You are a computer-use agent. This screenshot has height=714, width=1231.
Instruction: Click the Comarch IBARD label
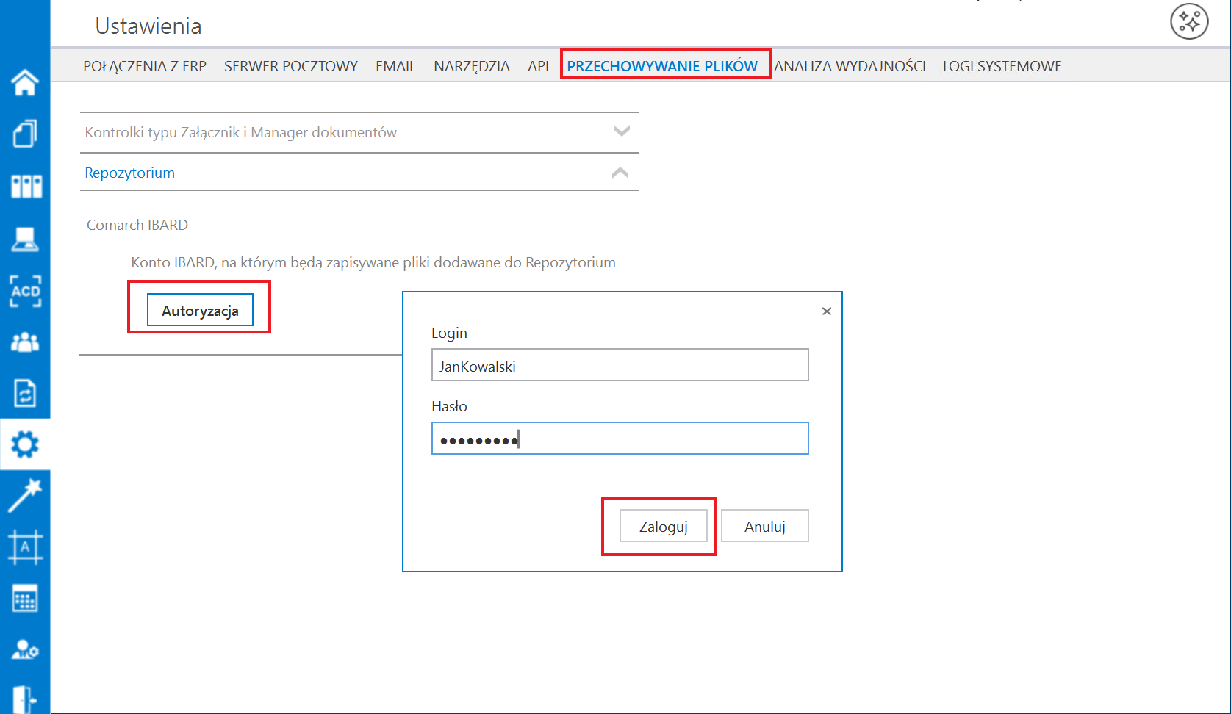coord(137,225)
